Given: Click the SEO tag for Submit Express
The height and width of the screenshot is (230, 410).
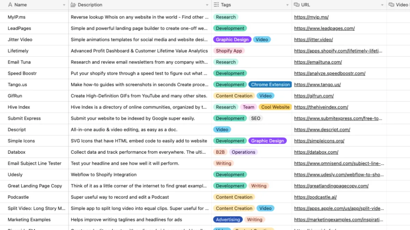Looking at the screenshot, I should 256,118.
